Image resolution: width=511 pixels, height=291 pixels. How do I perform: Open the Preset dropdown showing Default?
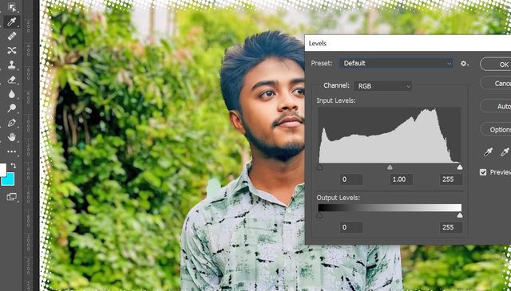(x=396, y=63)
